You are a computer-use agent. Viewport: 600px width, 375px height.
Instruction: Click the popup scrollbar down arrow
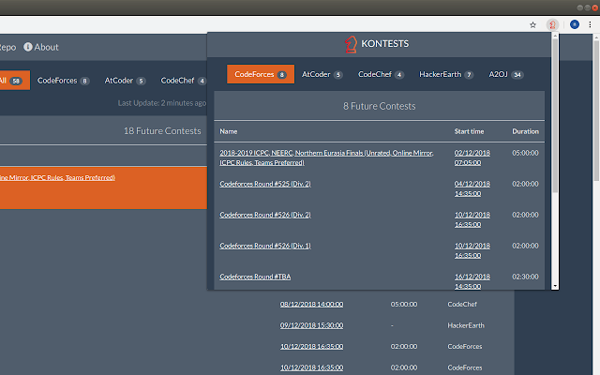555,286
